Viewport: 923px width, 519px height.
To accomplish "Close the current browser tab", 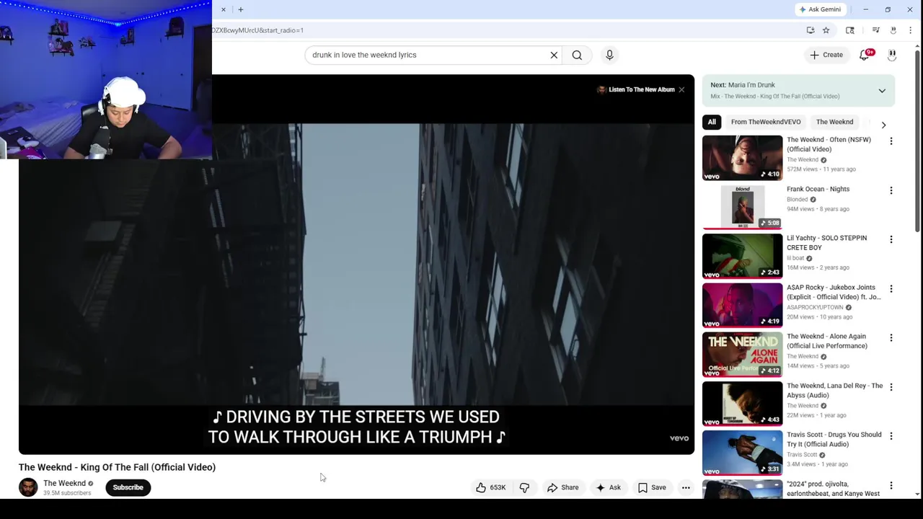I will (223, 9).
